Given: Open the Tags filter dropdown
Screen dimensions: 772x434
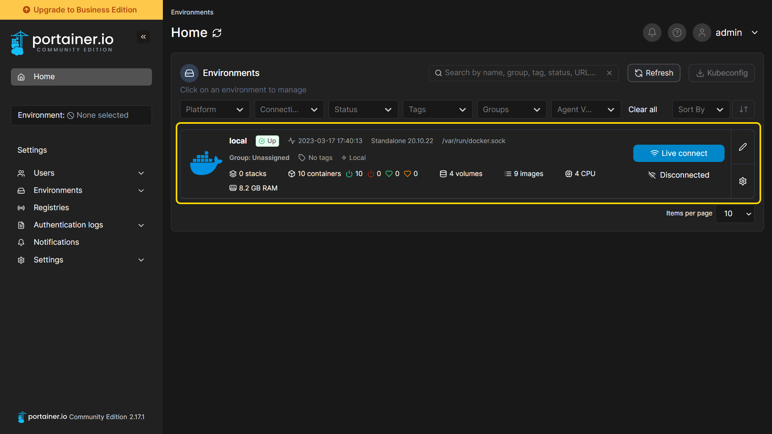Looking at the screenshot, I should pyautogui.click(x=437, y=109).
